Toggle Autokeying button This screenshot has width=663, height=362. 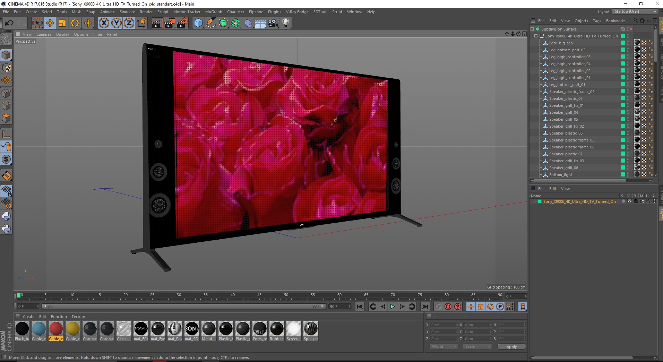448,307
